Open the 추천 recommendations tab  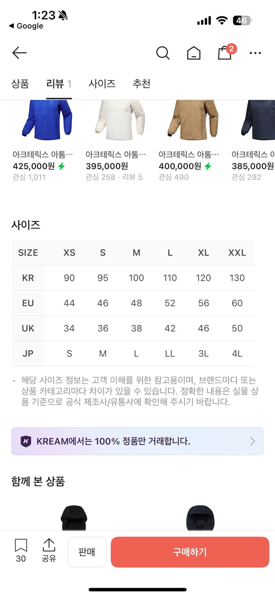(x=141, y=84)
